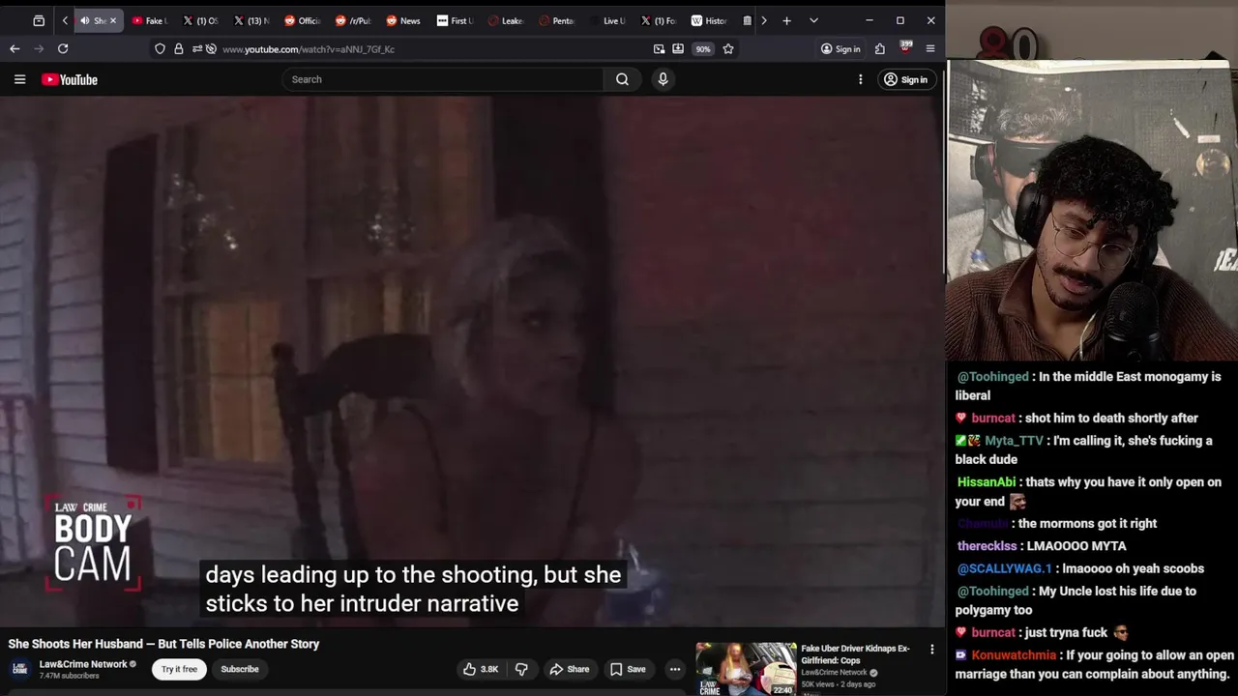Image resolution: width=1238 pixels, height=696 pixels.
Task: Click the site permissions icon in address bar
Action: (x=196, y=48)
